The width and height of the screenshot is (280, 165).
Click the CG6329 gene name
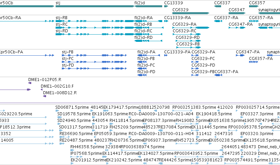click(x=180, y=10)
